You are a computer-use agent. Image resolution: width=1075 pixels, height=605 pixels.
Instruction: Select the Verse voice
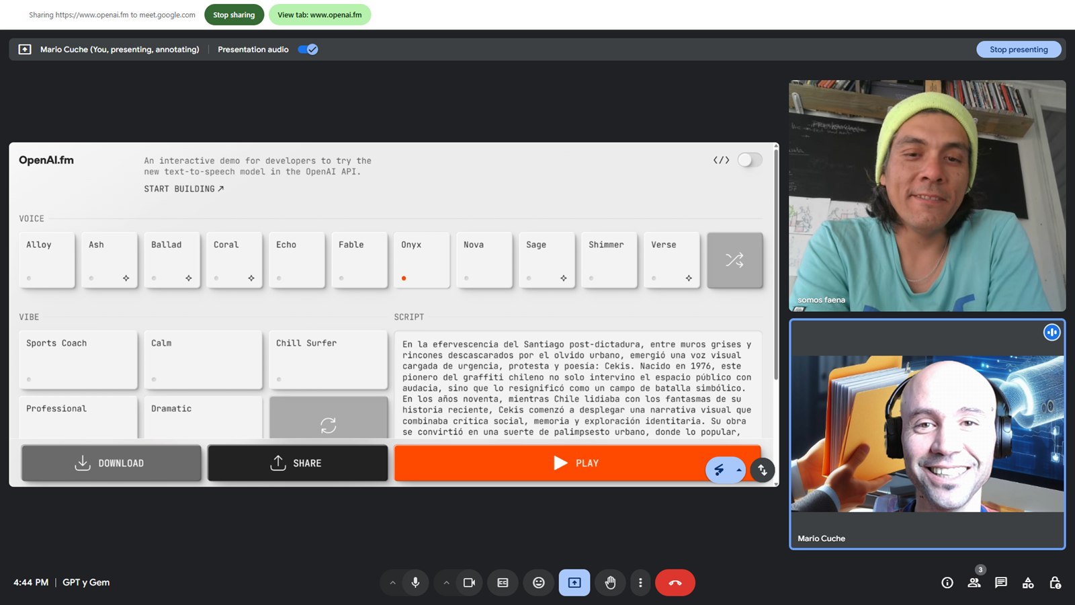[672, 260]
